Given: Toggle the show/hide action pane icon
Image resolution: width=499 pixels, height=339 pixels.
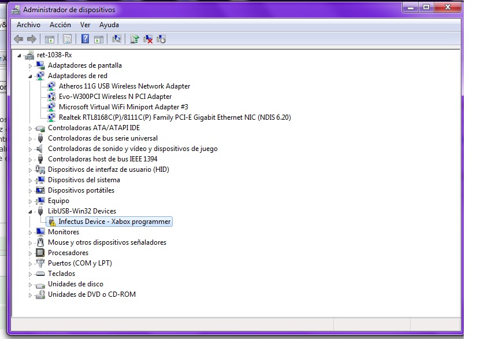Looking at the screenshot, I should [99, 39].
